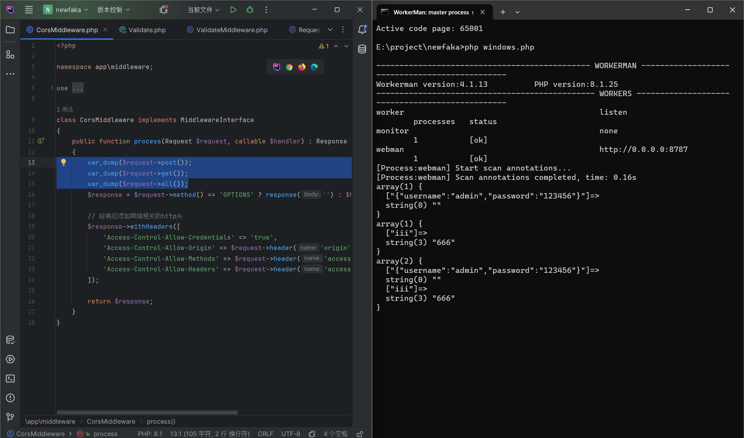The image size is (744, 438).
Task: Open the file in Chrome from the browser icons
Action: click(x=289, y=67)
